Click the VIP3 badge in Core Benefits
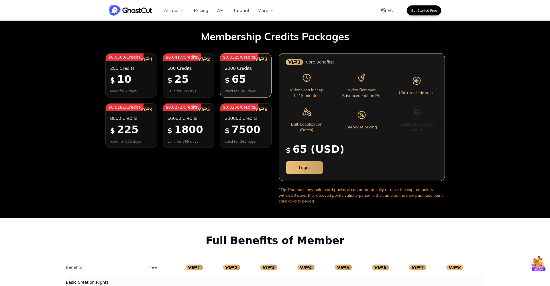 tap(294, 62)
